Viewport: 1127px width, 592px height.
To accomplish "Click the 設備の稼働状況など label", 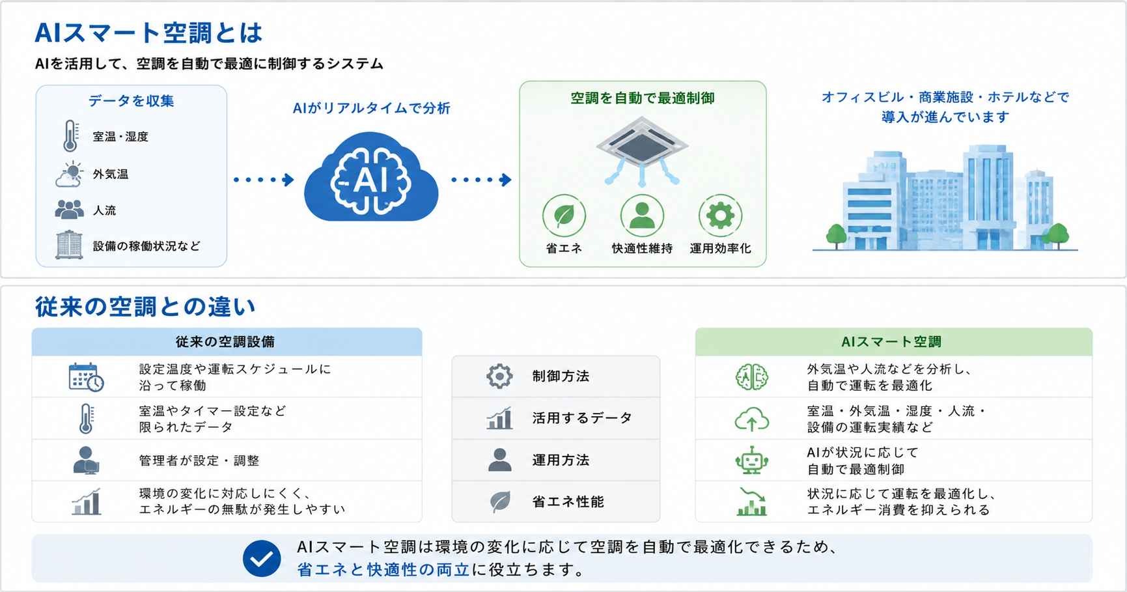I will (146, 246).
